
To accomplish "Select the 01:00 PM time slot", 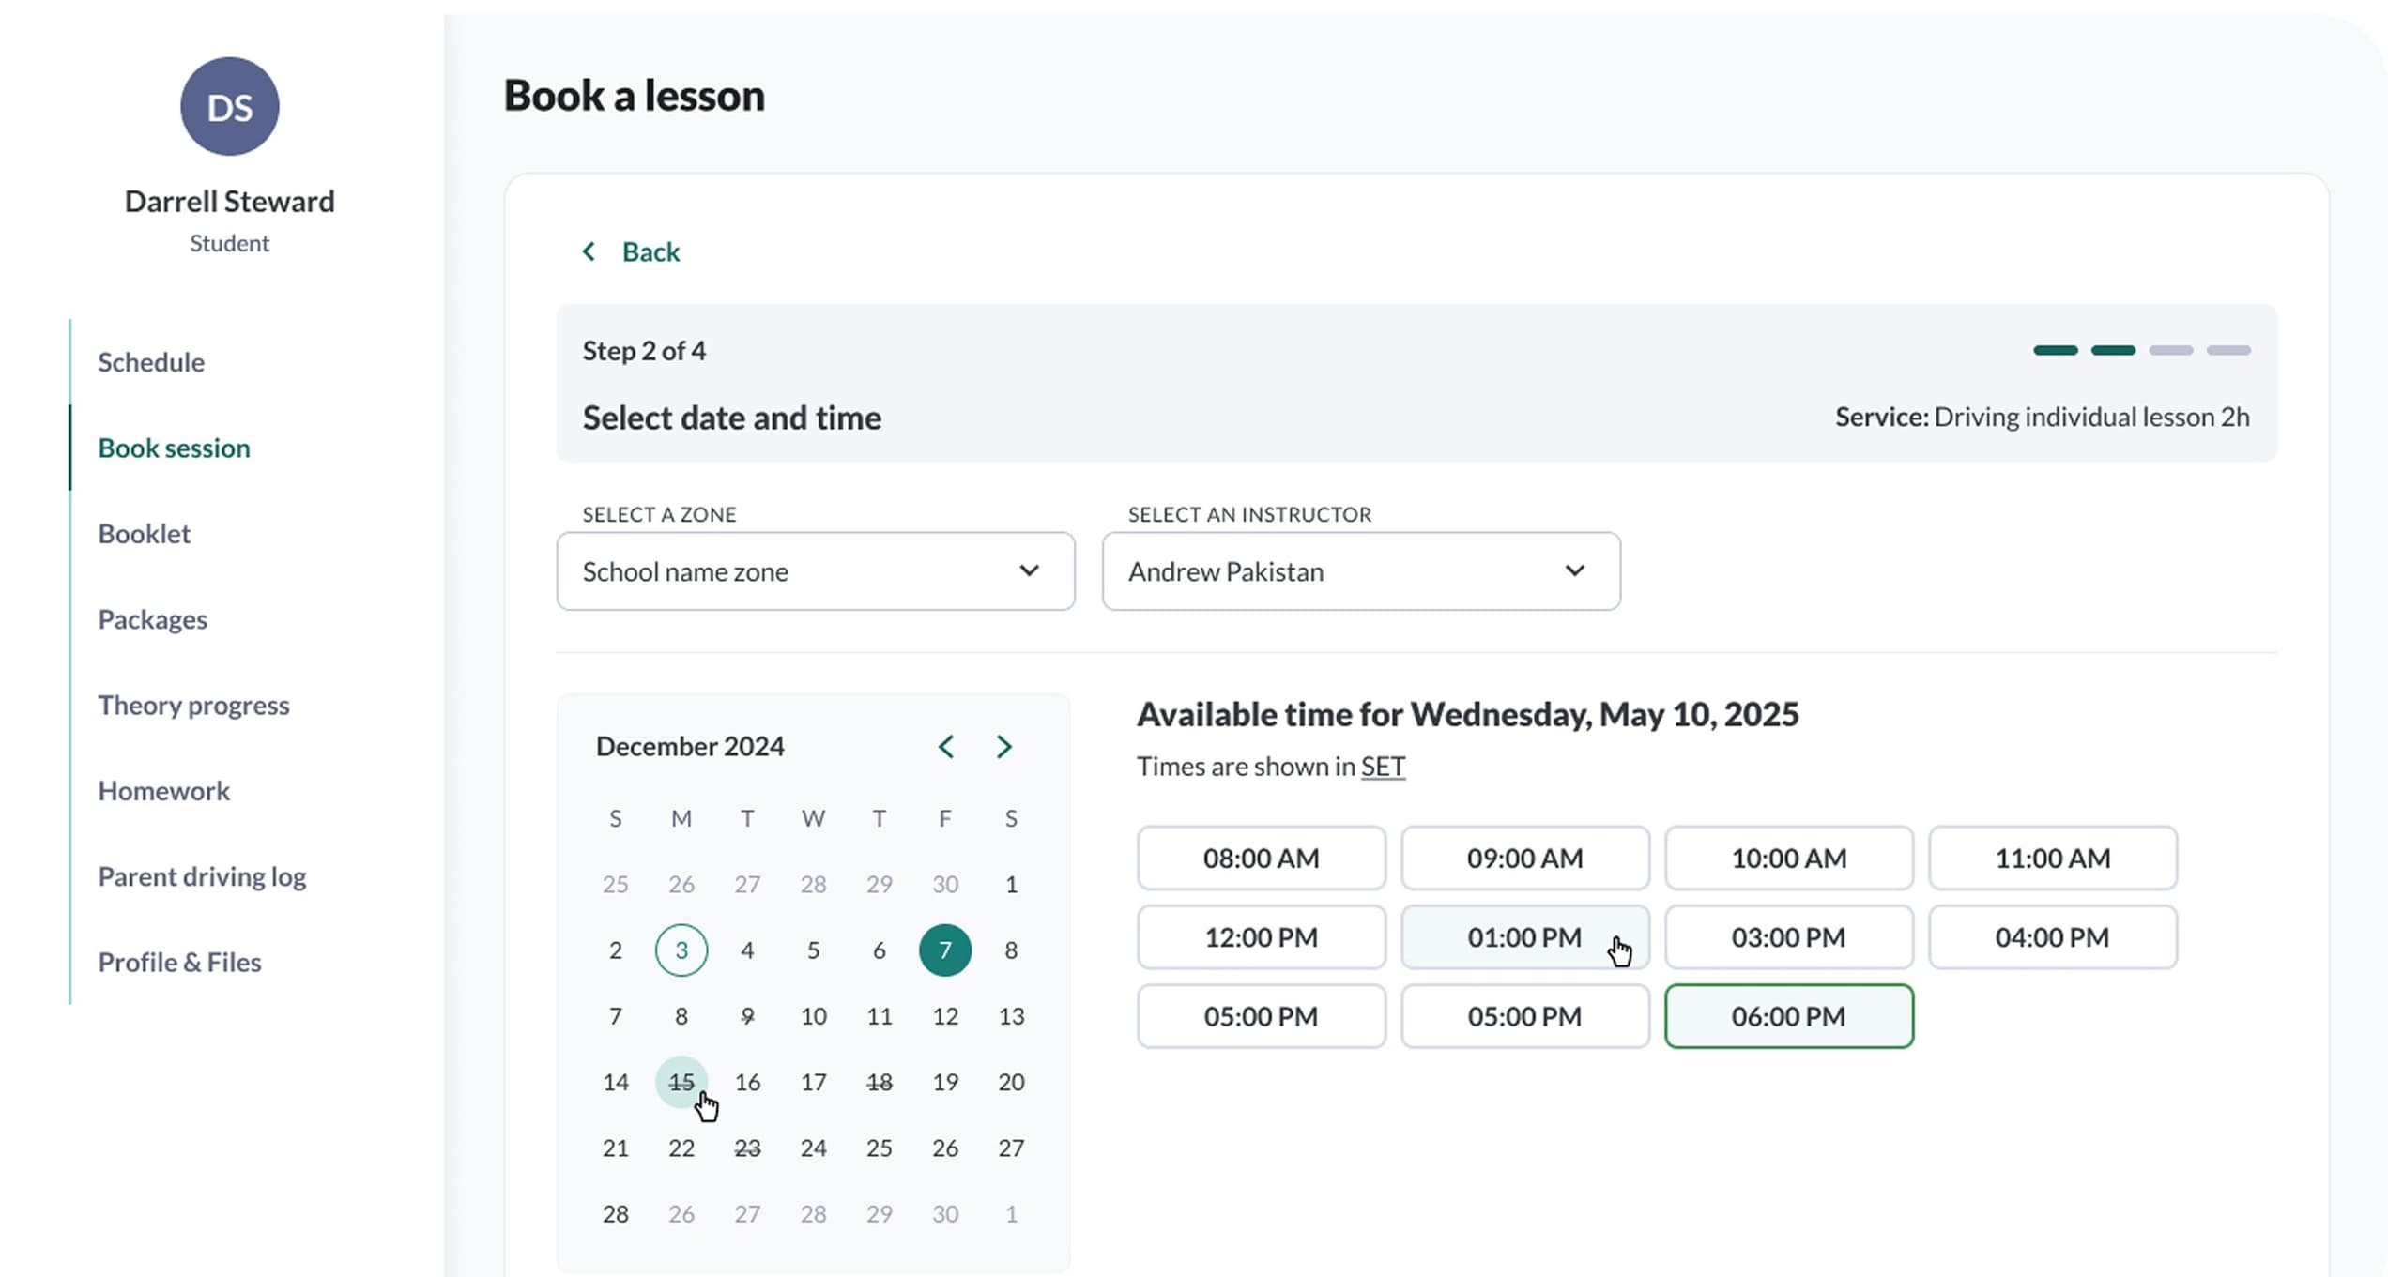I will click(x=1523, y=937).
